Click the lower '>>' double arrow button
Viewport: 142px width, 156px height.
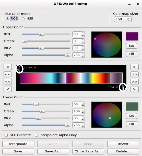[x=134, y=82]
